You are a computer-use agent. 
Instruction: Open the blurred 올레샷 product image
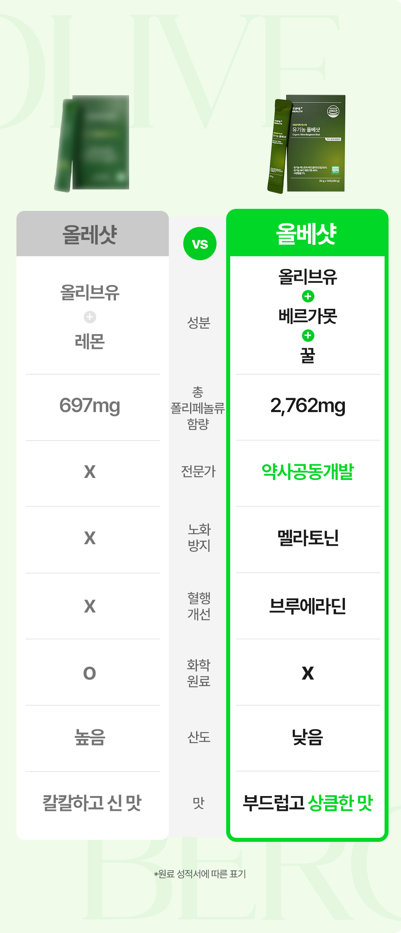[93, 143]
